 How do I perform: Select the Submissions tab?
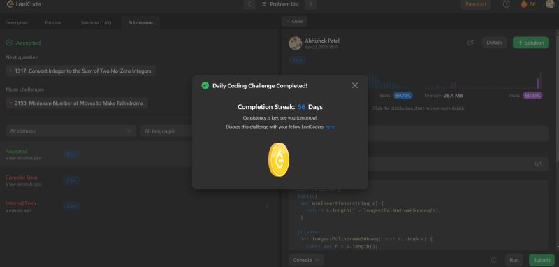coord(140,23)
